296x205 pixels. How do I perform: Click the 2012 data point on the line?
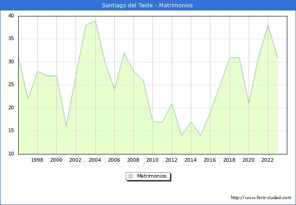172,103
